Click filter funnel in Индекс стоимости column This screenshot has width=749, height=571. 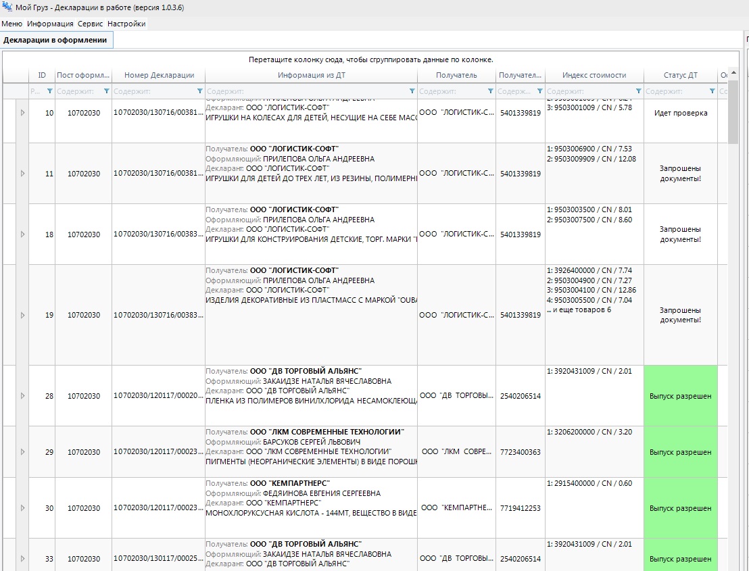pyautogui.click(x=638, y=91)
